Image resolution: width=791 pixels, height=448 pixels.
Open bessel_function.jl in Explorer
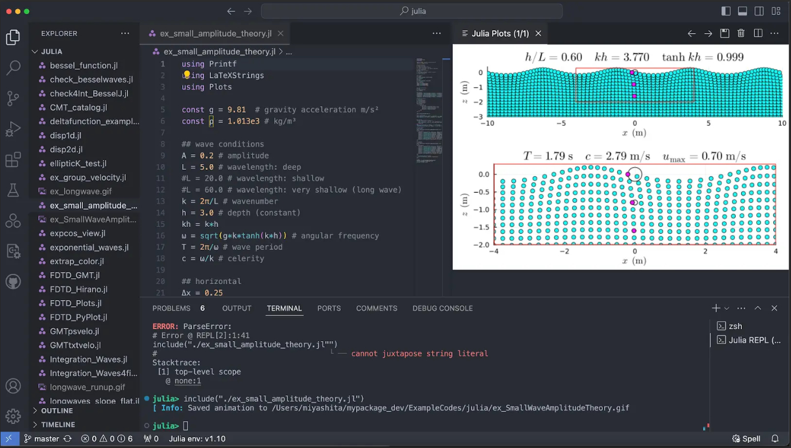click(x=84, y=65)
